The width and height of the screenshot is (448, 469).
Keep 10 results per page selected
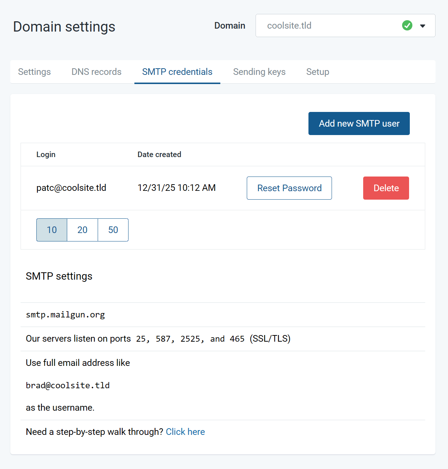51,230
